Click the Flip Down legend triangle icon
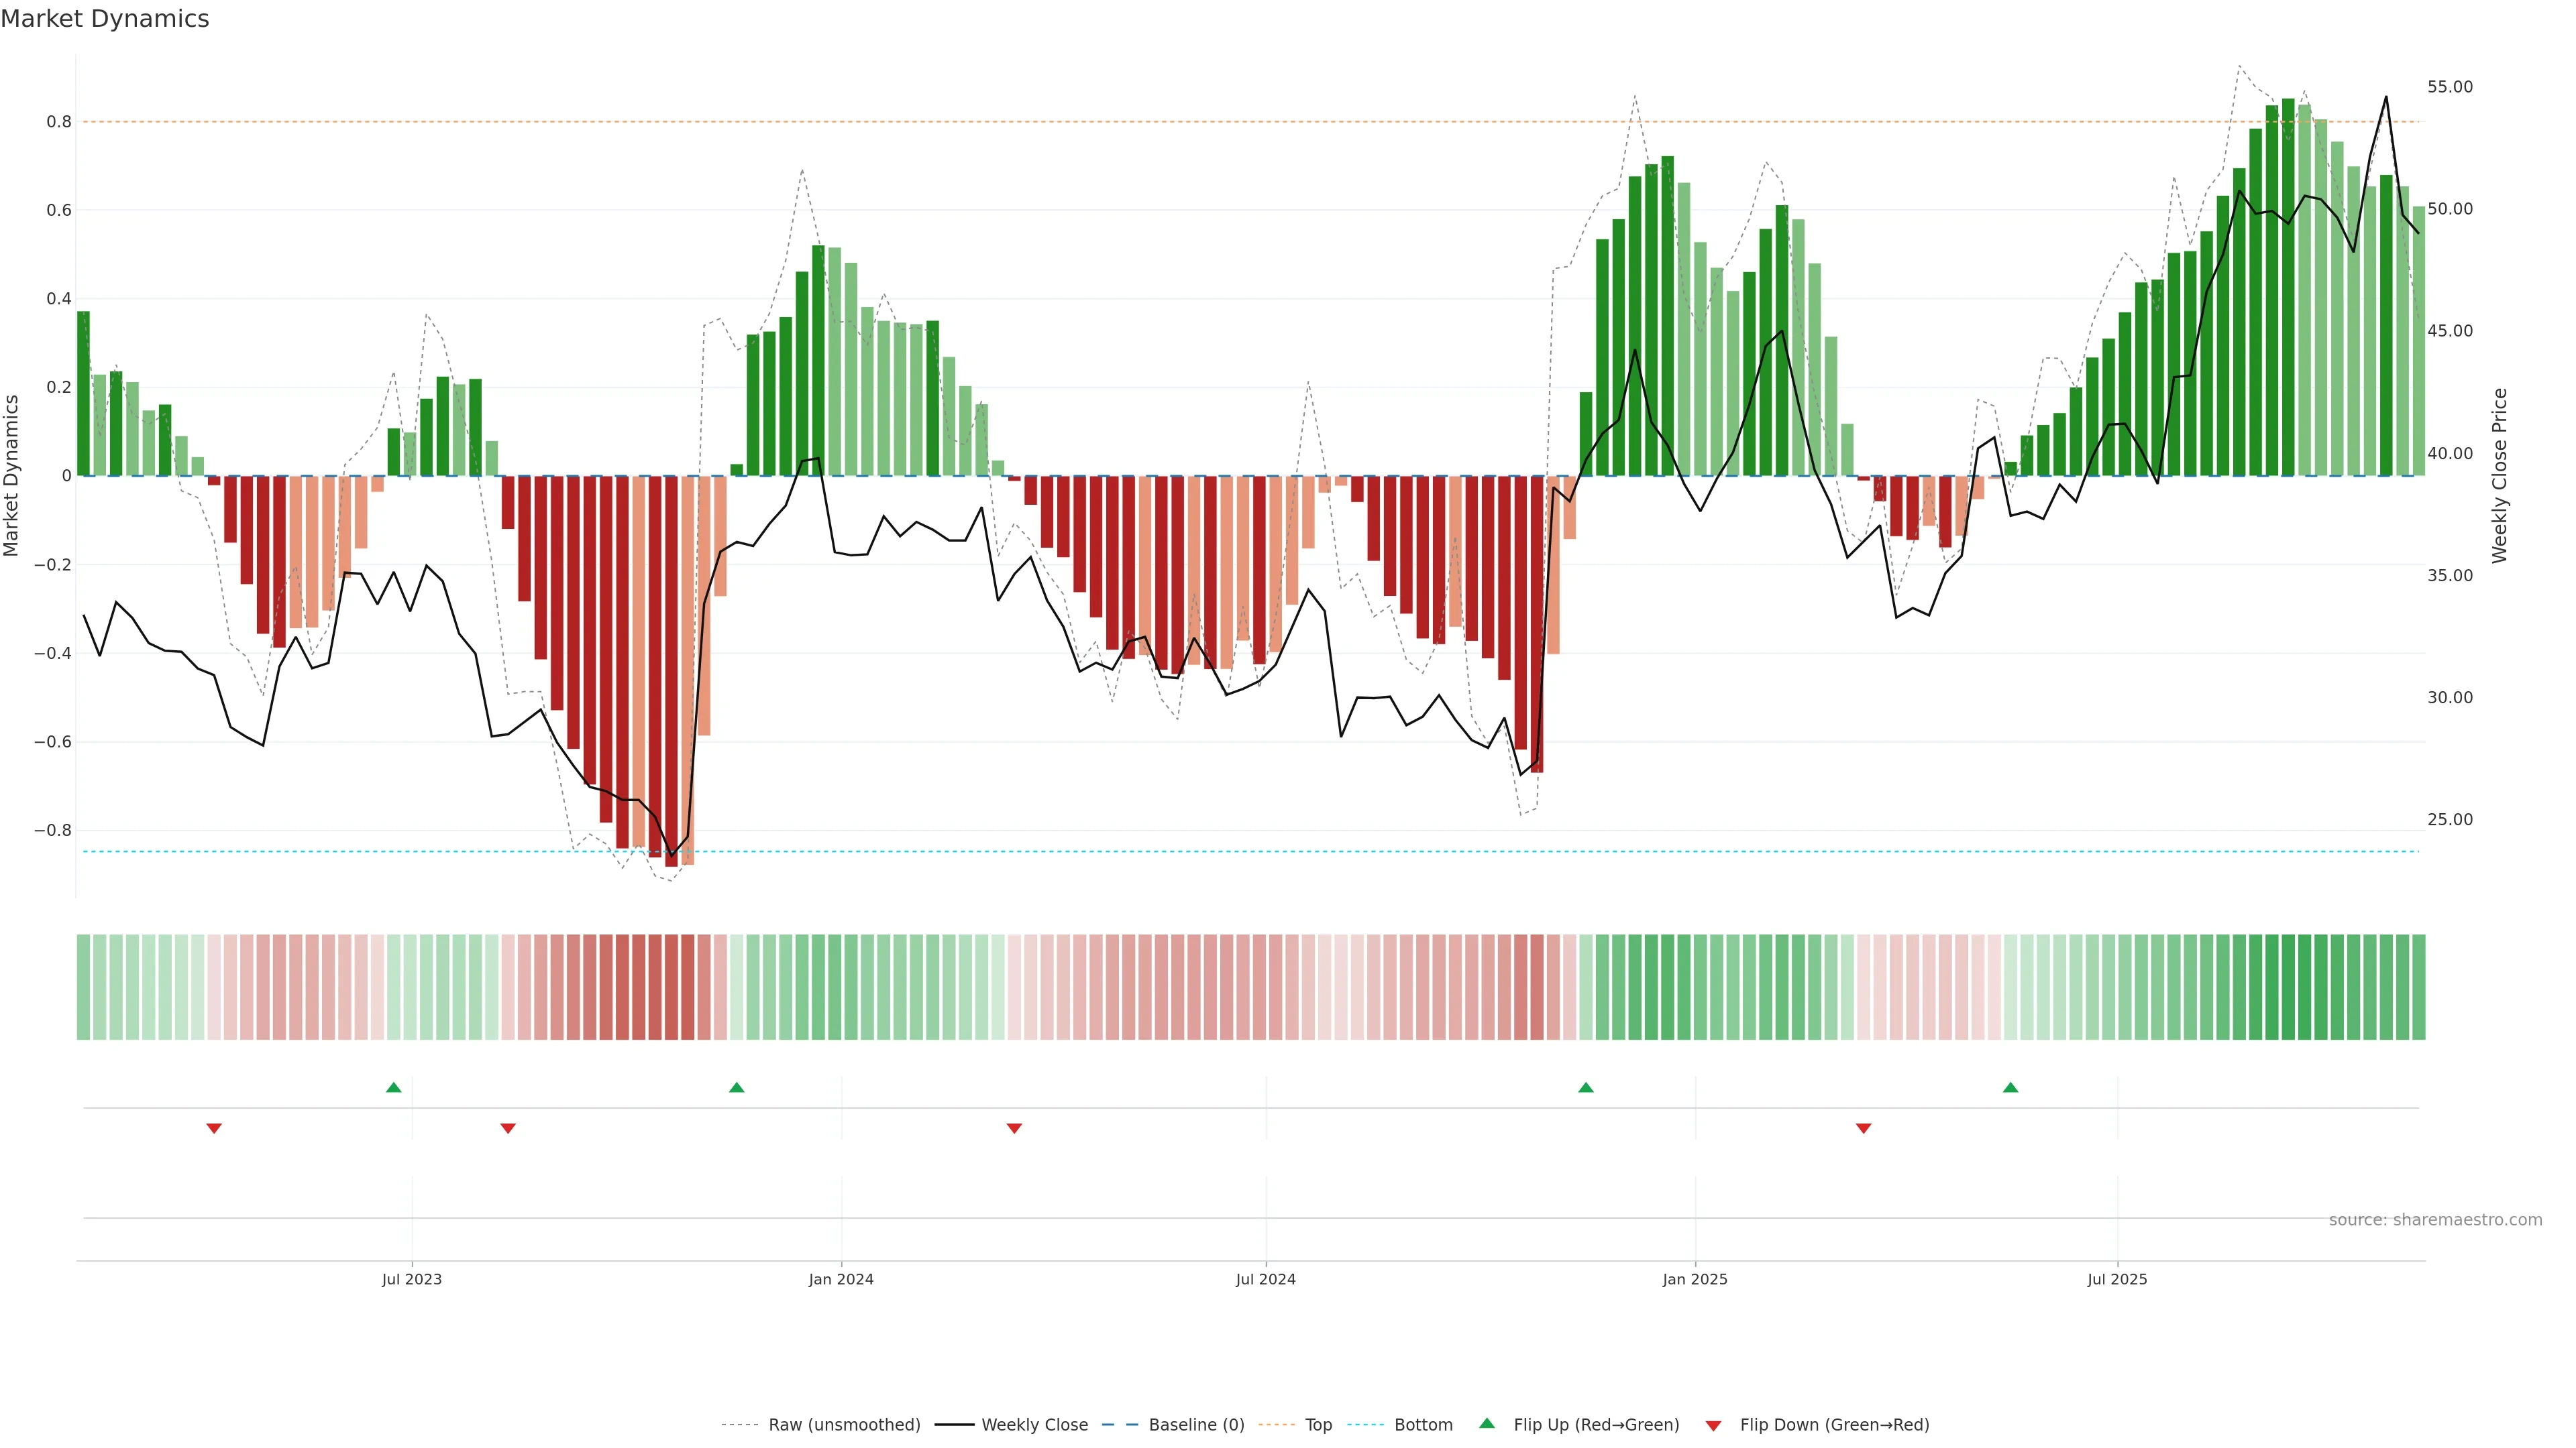This screenshot has width=2576, height=1448. click(1713, 1425)
